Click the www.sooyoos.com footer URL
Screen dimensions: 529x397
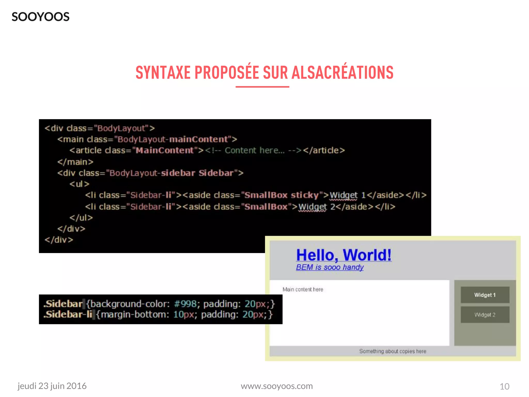tap(277, 386)
